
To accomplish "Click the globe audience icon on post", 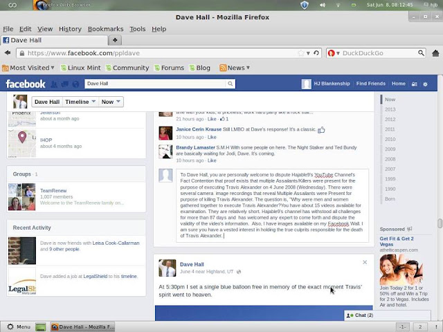I will pyautogui.click(x=239, y=272).
